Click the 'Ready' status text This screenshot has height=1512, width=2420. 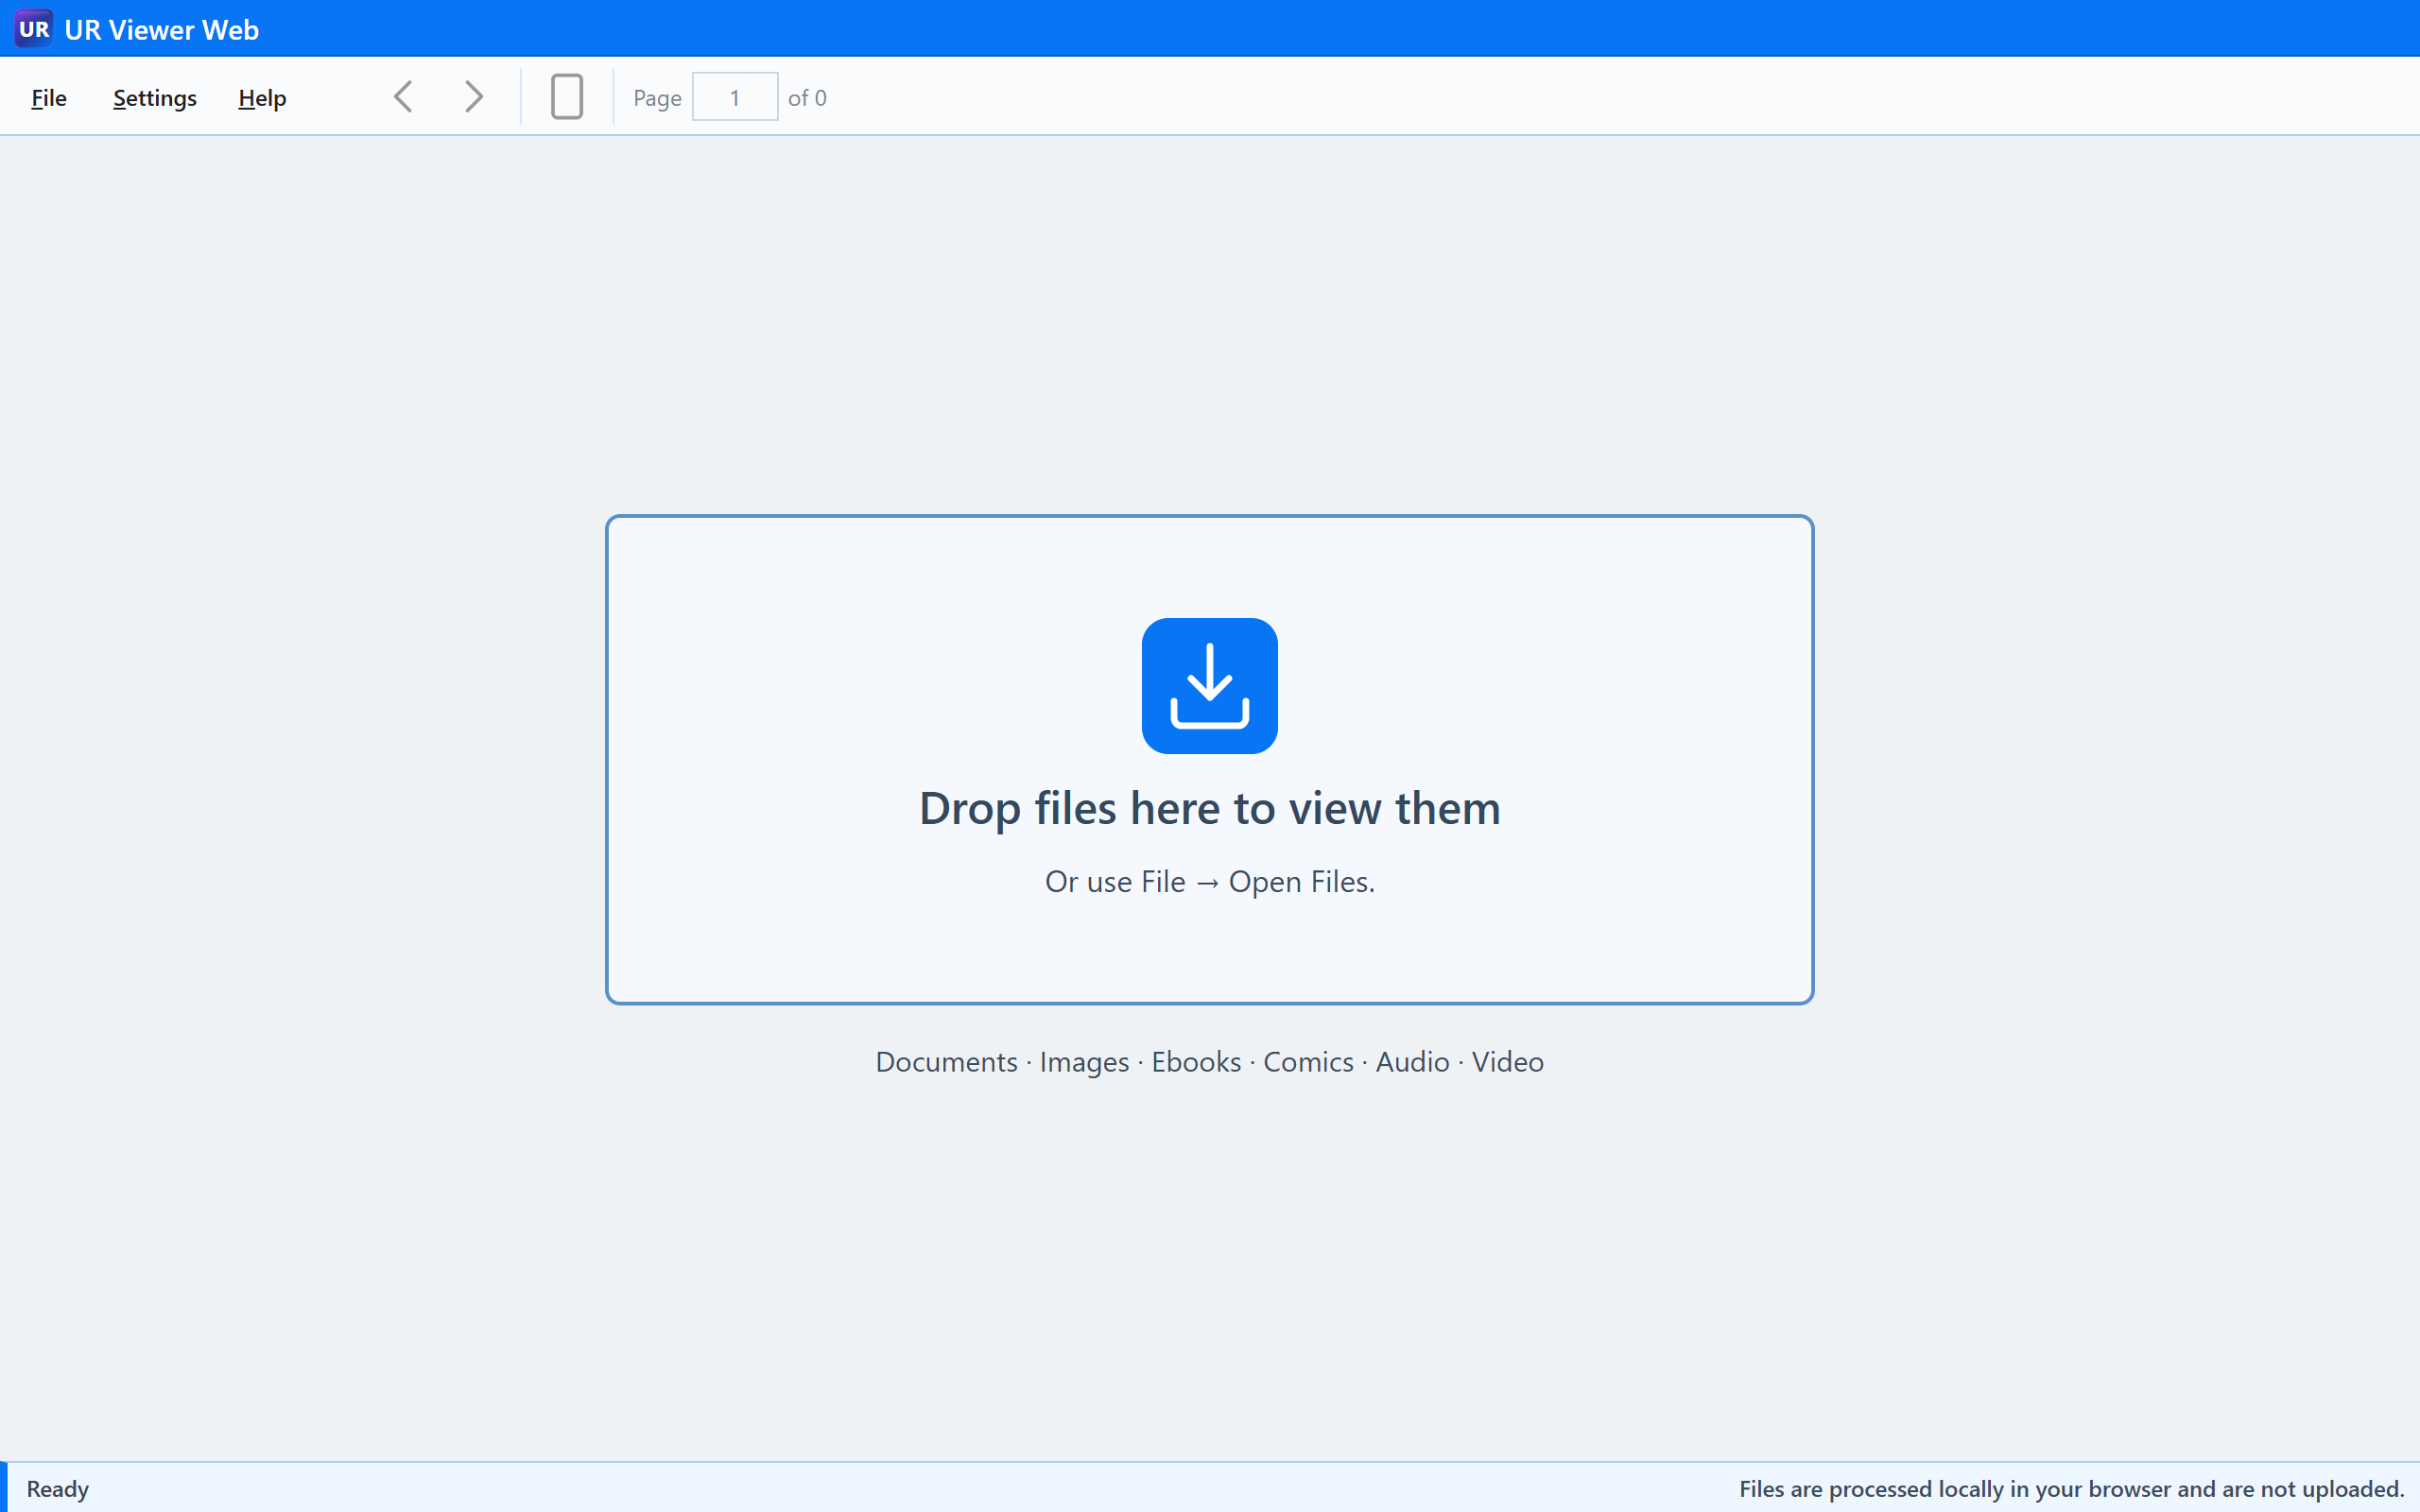pos(58,1489)
